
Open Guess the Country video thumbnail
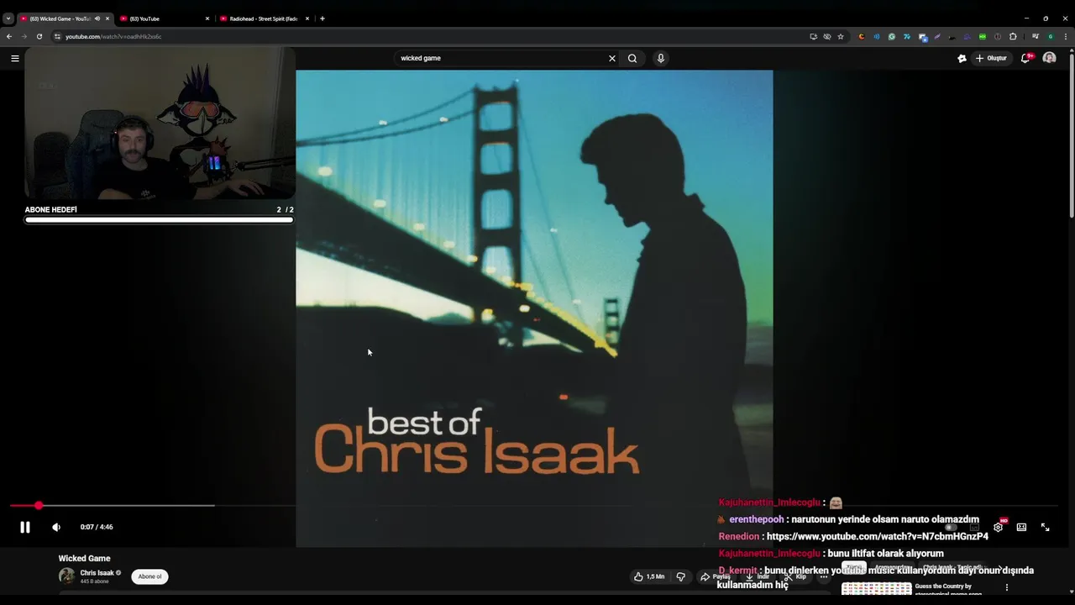point(877,589)
